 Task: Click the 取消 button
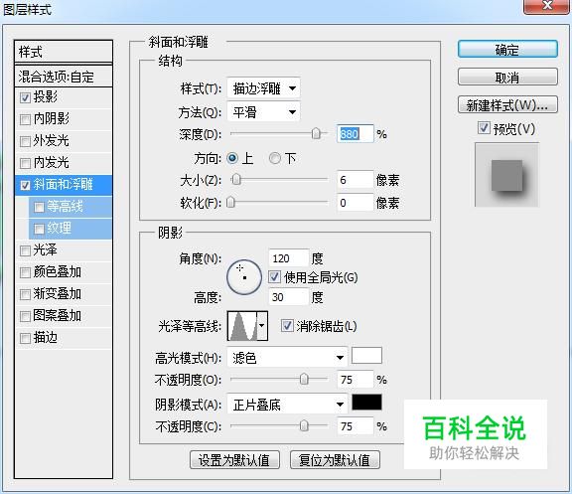pyautogui.click(x=507, y=78)
